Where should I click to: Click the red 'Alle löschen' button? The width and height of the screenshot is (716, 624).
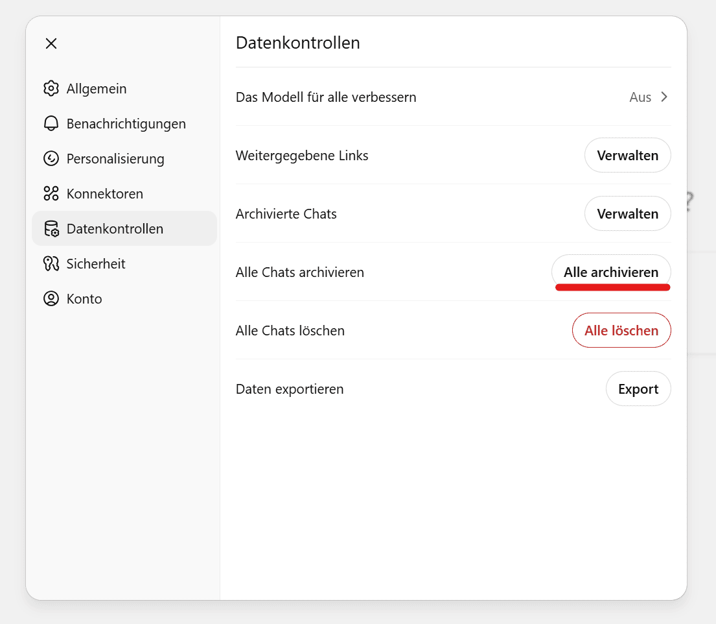(621, 331)
